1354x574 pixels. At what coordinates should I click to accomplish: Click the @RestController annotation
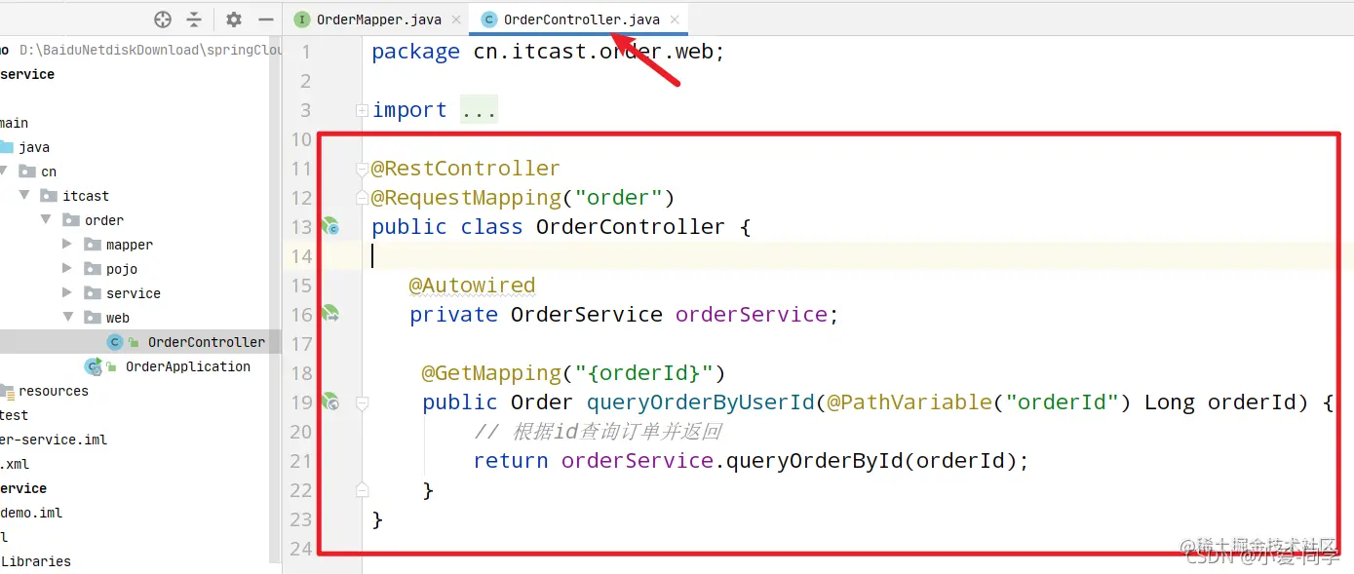coord(465,169)
